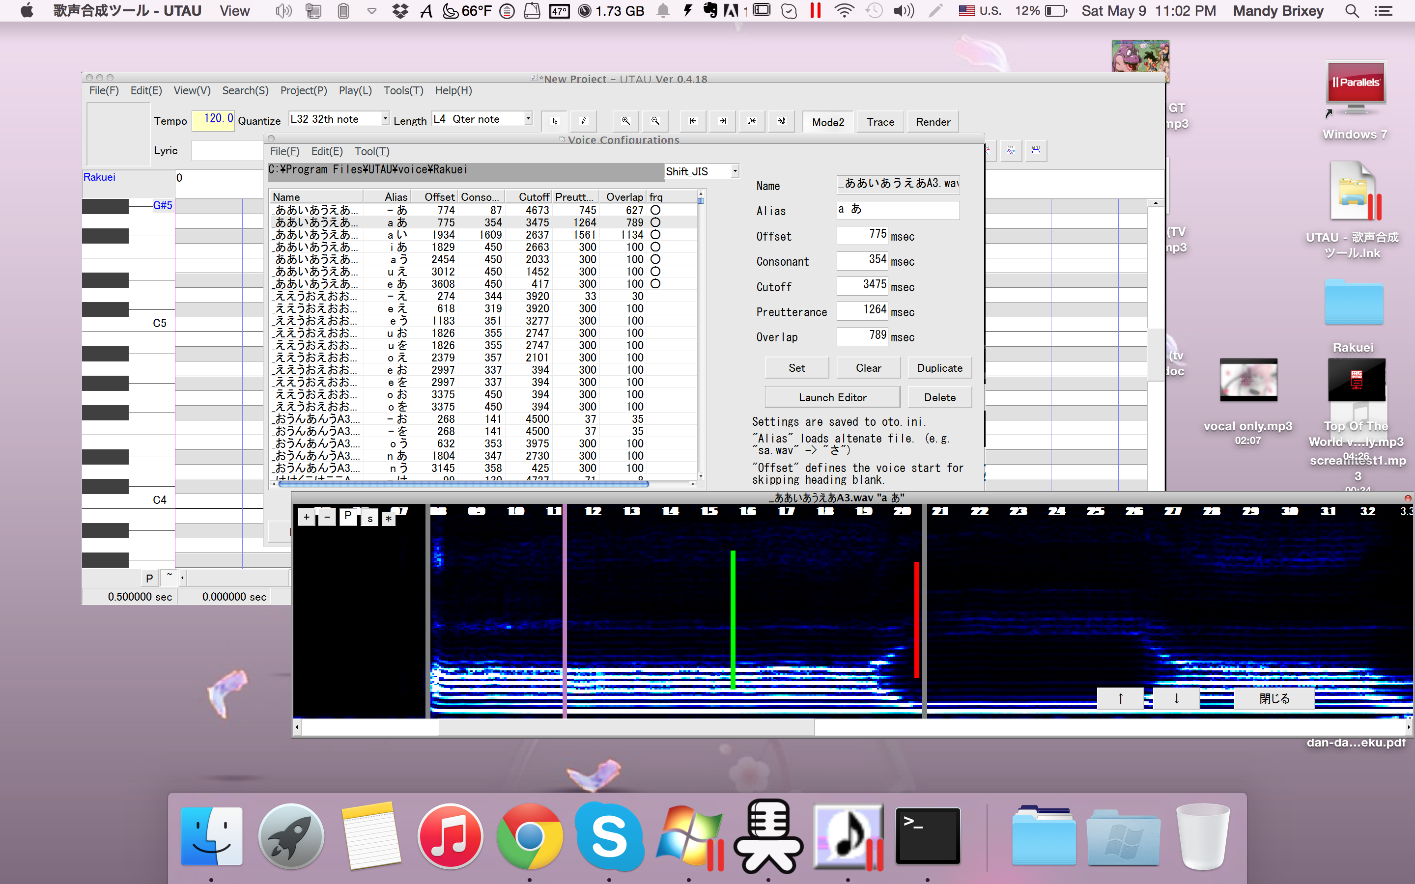Image resolution: width=1415 pixels, height=884 pixels.
Task: Click the pink offset marker line in spectrogram
Action: (x=565, y=611)
